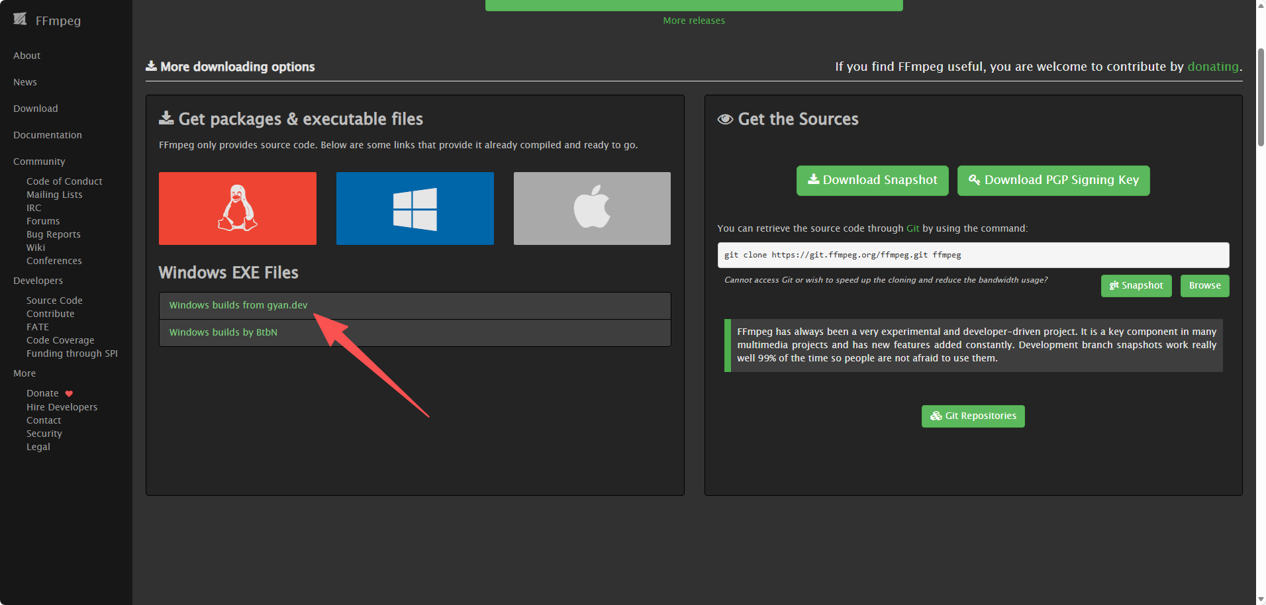
Task: Open the Conferences sidebar link
Action: tap(54, 261)
